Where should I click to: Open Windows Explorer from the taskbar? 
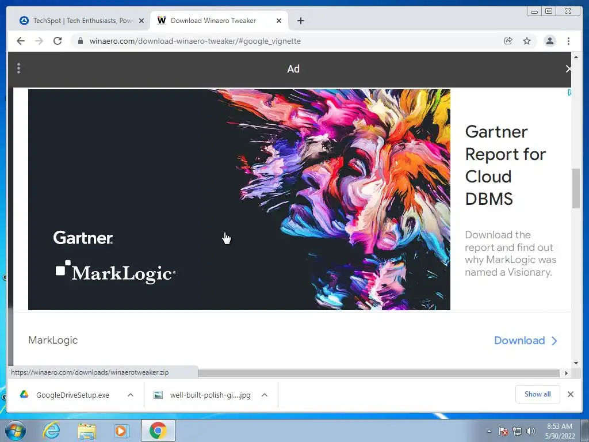click(x=87, y=430)
